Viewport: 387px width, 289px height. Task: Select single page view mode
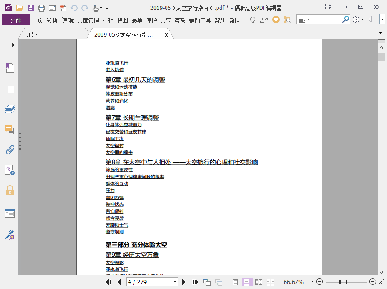235,282
